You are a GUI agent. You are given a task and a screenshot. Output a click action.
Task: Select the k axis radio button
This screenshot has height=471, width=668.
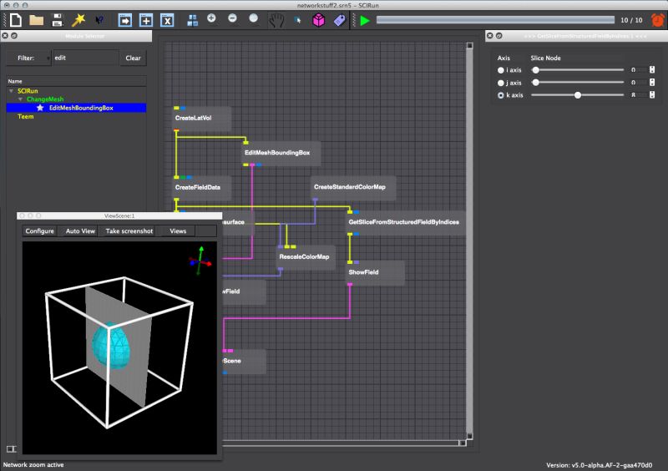coord(500,95)
